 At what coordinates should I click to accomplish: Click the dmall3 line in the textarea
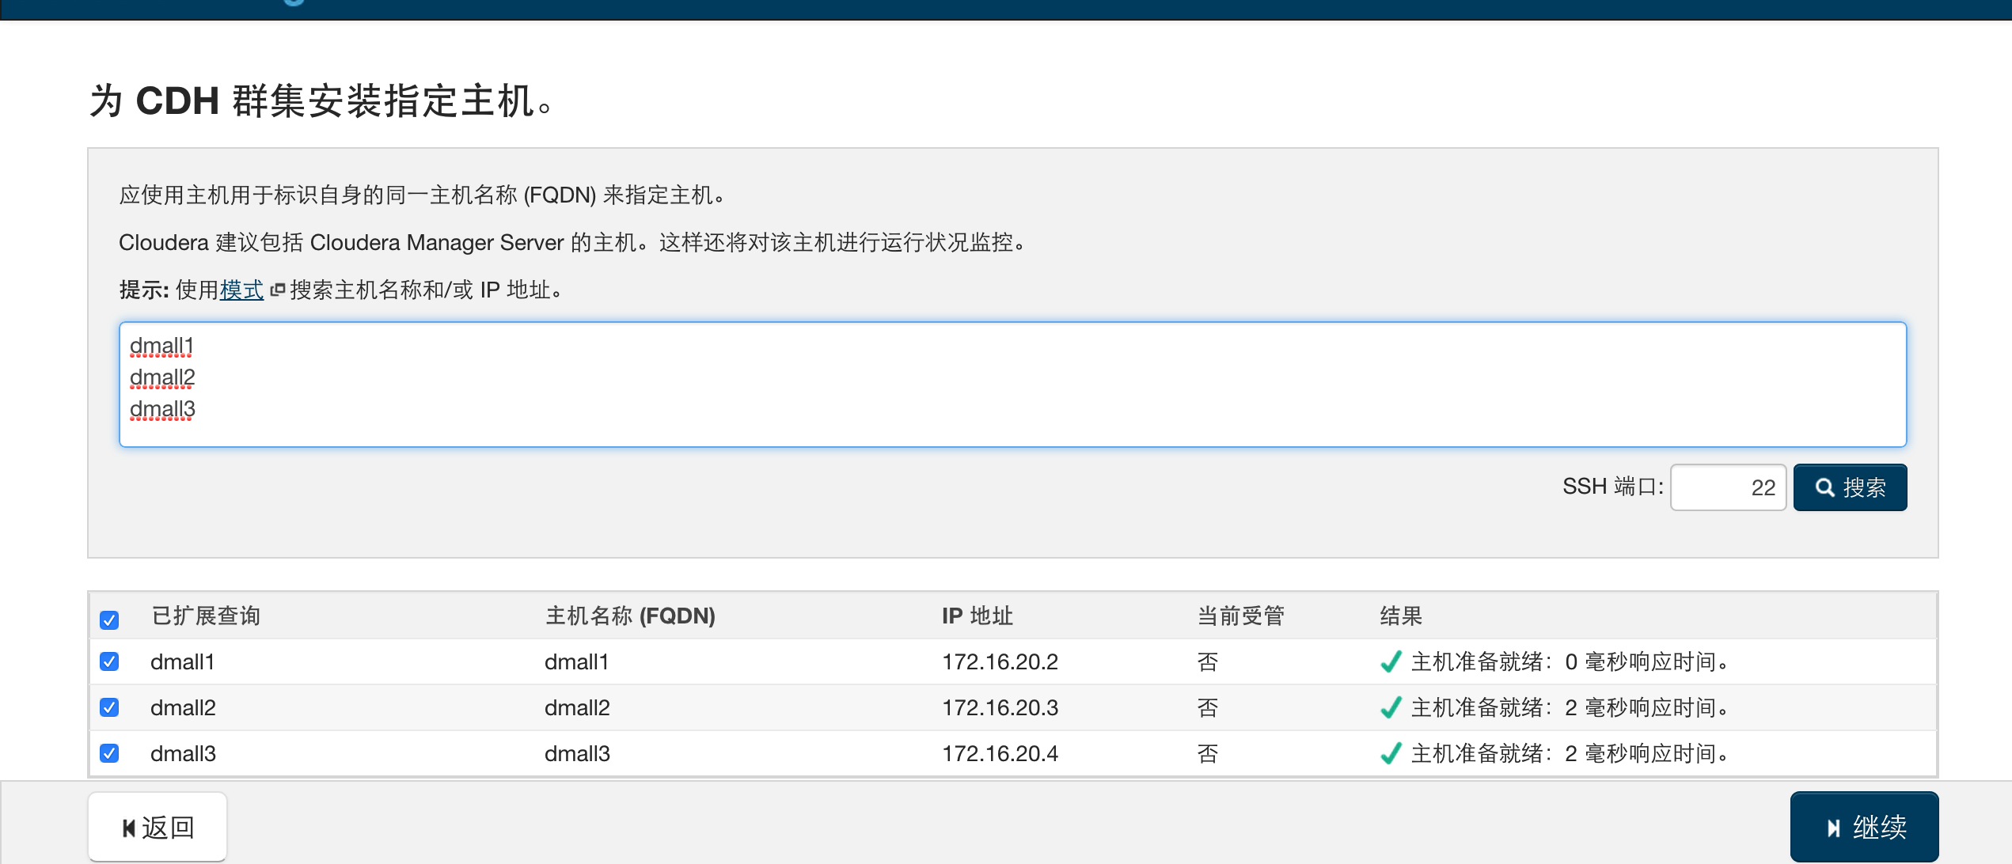click(162, 410)
